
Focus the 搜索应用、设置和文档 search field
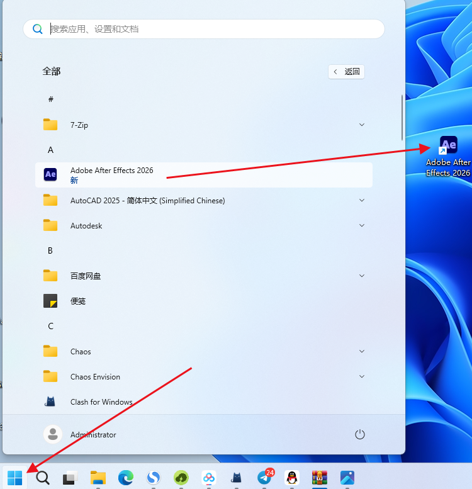[204, 29]
